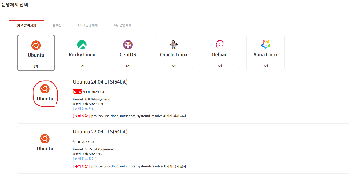Select the Alma Linux OS card

click(x=266, y=52)
